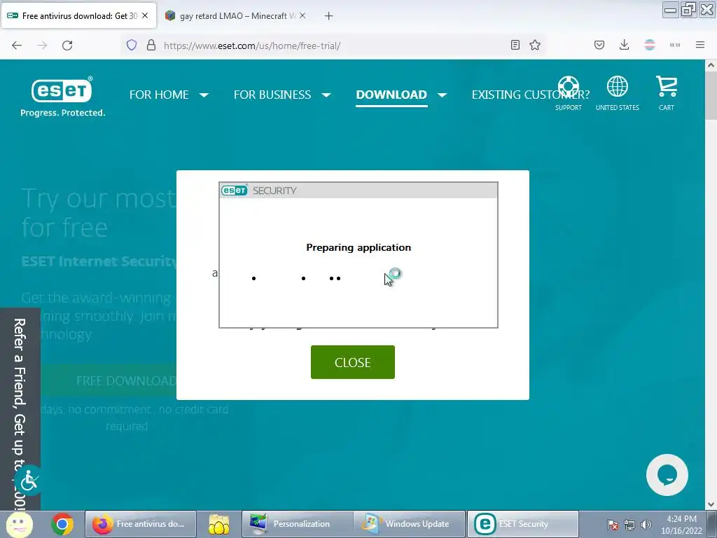Open the chat bubble widget
The width and height of the screenshot is (717, 538).
(x=667, y=475)
